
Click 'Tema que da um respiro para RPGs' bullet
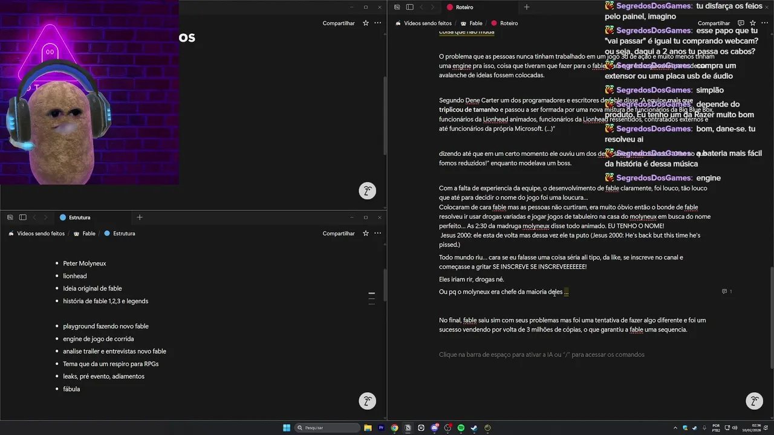point(111,364)
